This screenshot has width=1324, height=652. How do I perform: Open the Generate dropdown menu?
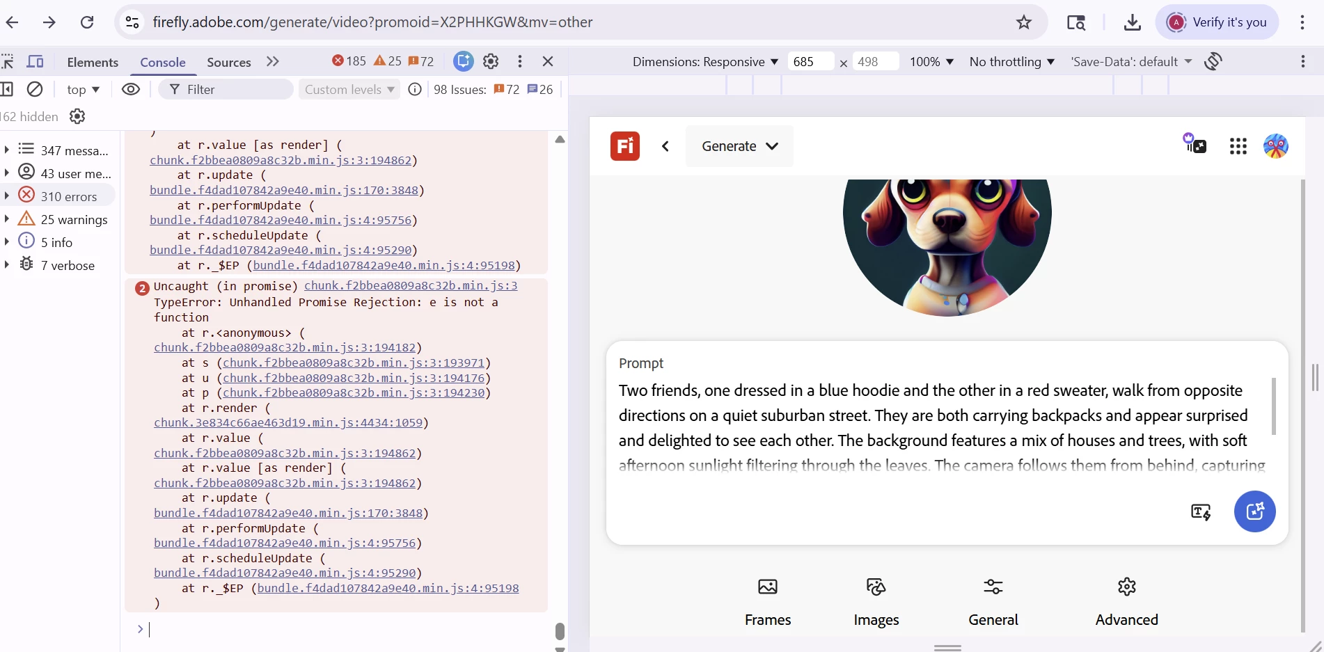739,146
